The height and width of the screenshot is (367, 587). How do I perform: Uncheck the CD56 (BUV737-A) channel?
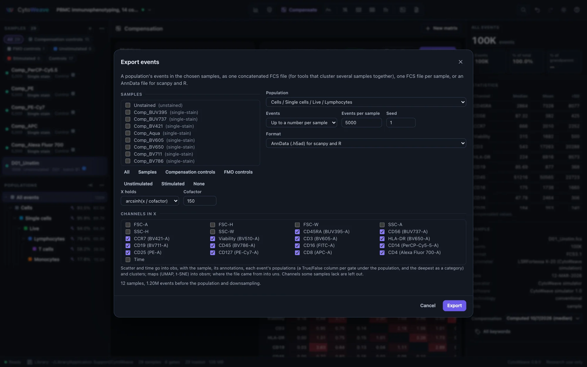pyautogui.click(x=382, y=232)
